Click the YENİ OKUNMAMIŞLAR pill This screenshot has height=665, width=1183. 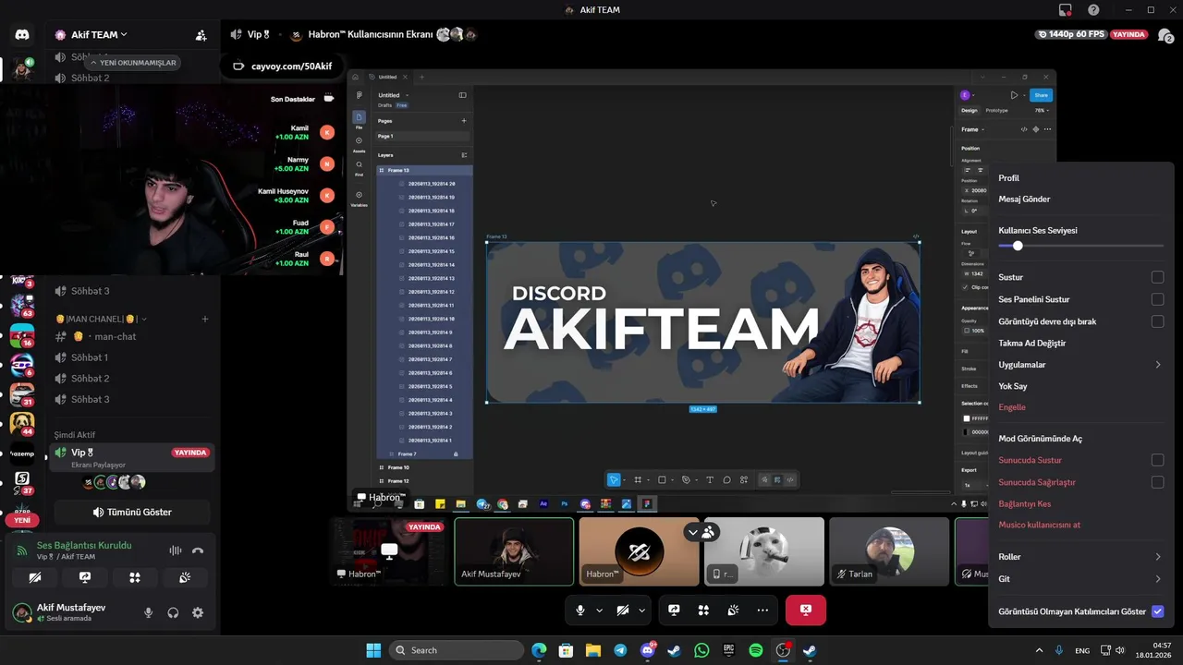132,63
